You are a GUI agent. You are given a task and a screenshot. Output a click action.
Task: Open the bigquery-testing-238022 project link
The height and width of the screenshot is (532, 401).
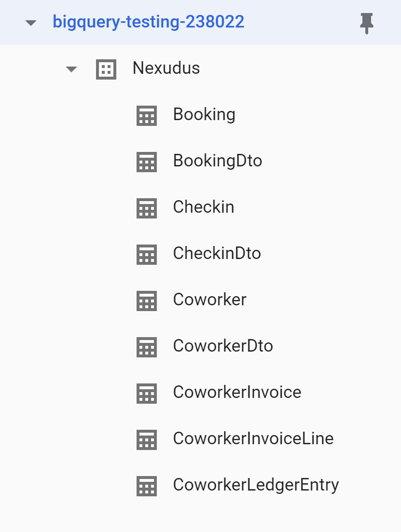148,22
